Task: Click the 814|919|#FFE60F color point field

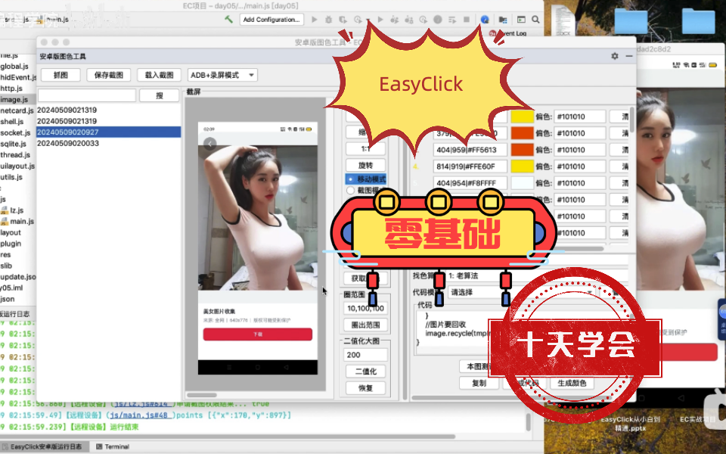Action: 470,166
